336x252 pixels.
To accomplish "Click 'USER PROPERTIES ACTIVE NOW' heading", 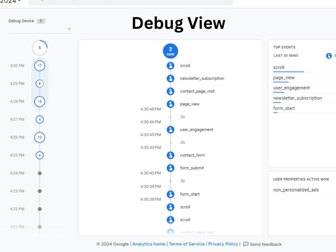I will (301, 179).
